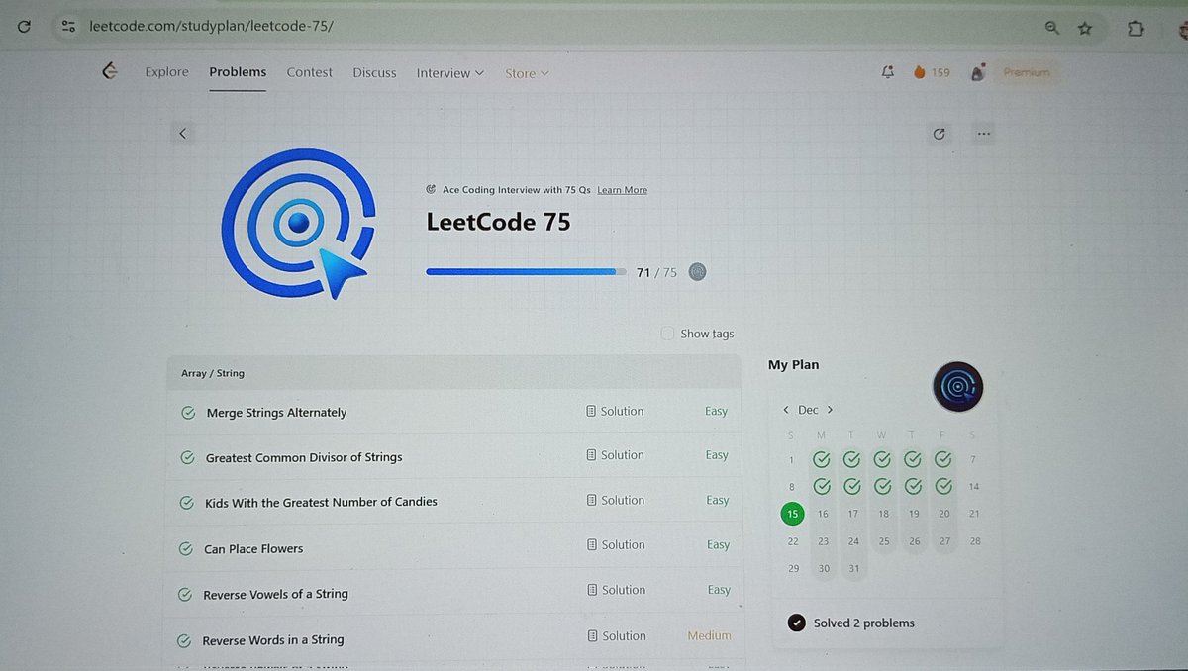This screenshot has width=1188, height=671.
Task: Click the share/refresh icon above the study plan
Action: point(940,134)
